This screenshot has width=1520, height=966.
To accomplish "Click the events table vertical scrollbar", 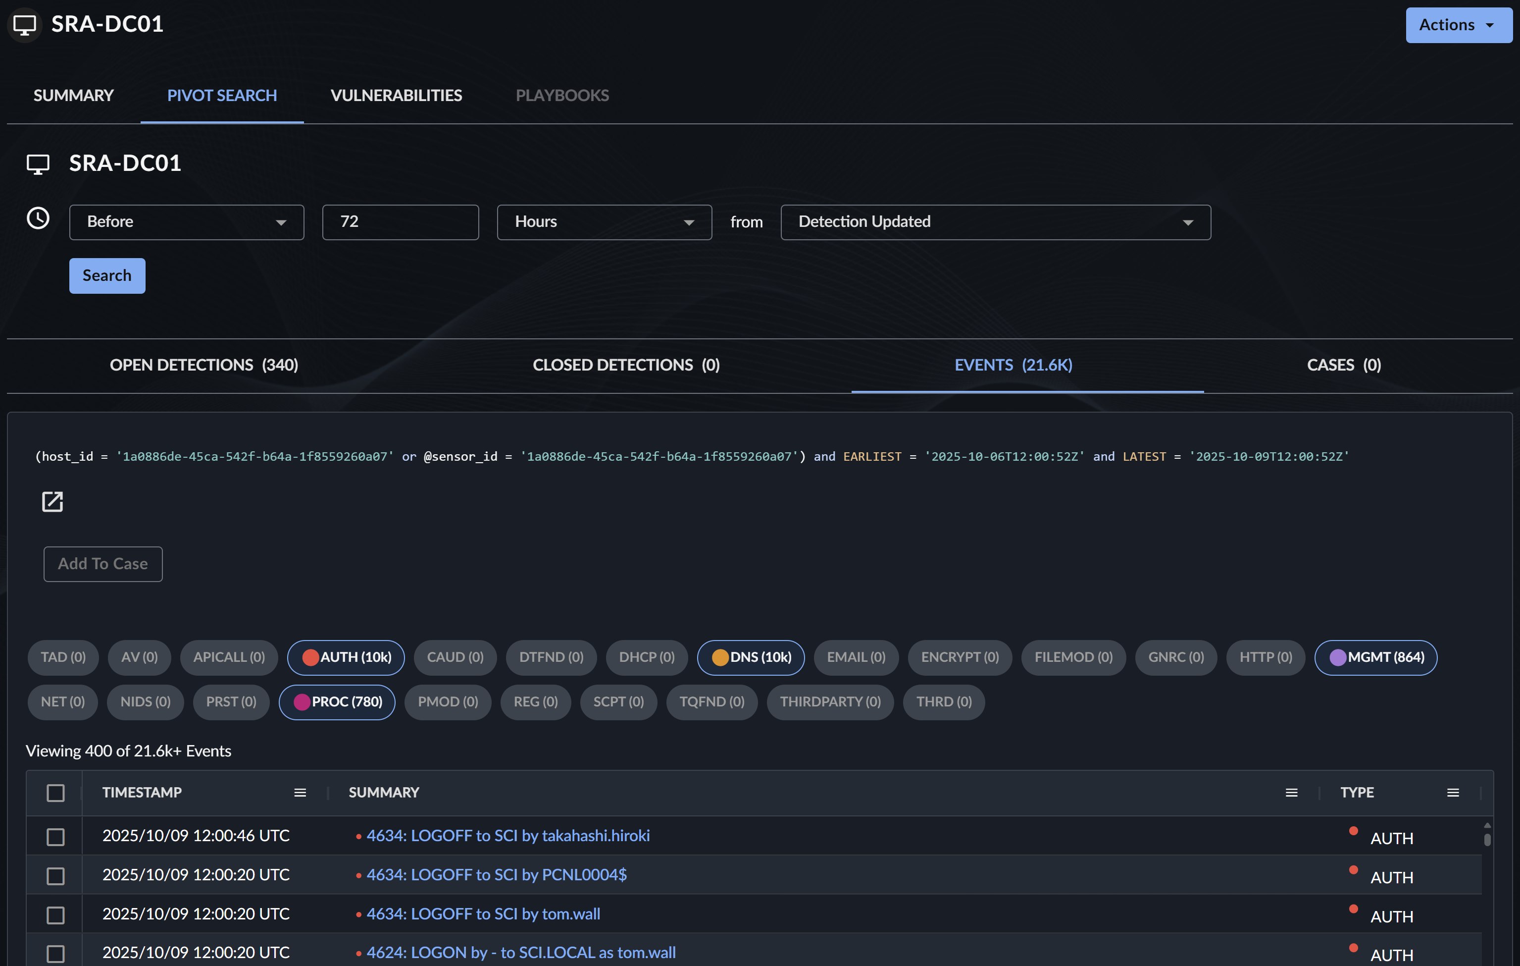I will [x=1487, y=840].
